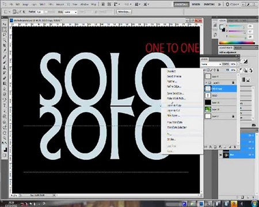Choose Deselect in the context menu
The height and width of the screenshot is (207, 259).
(172, 71)
